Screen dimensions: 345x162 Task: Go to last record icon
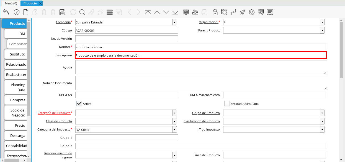point(175,12)
